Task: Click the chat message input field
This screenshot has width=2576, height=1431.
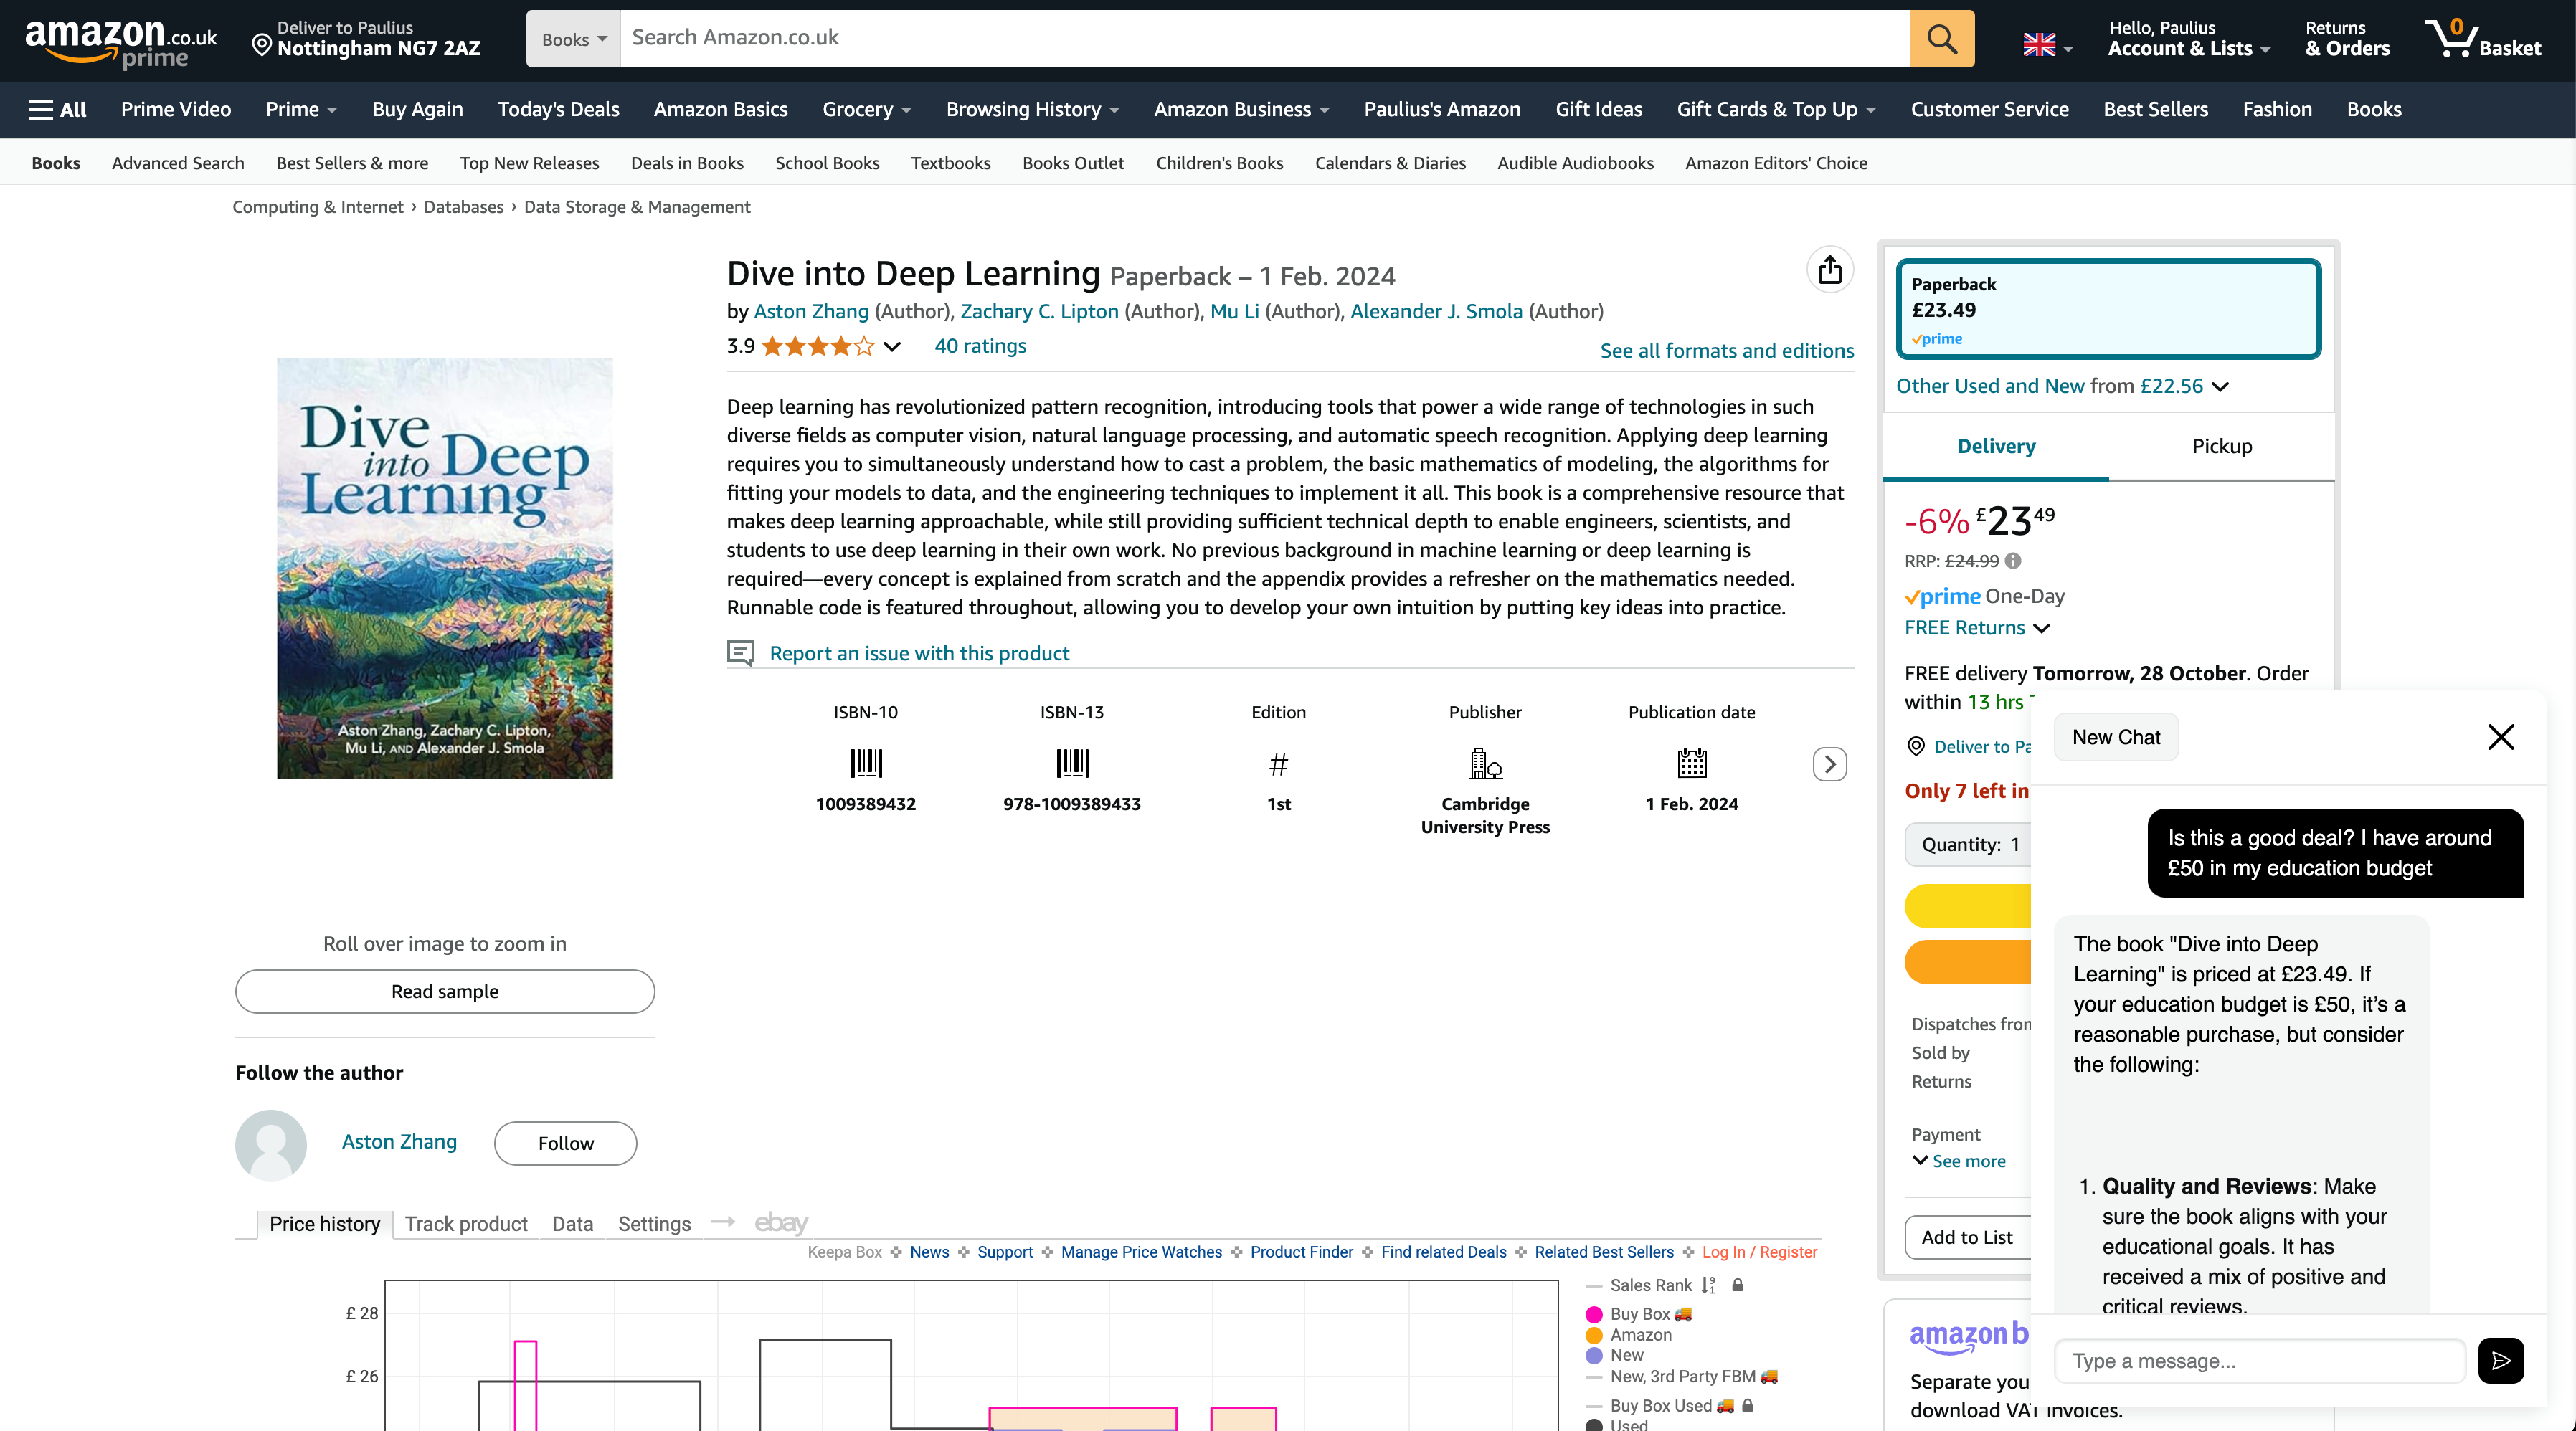Action: [2260, 1361]
